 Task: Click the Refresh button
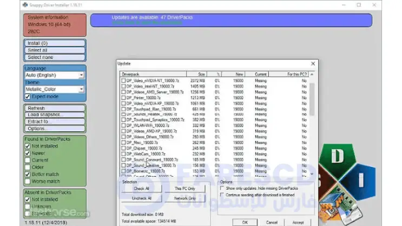tap(55, 108)
